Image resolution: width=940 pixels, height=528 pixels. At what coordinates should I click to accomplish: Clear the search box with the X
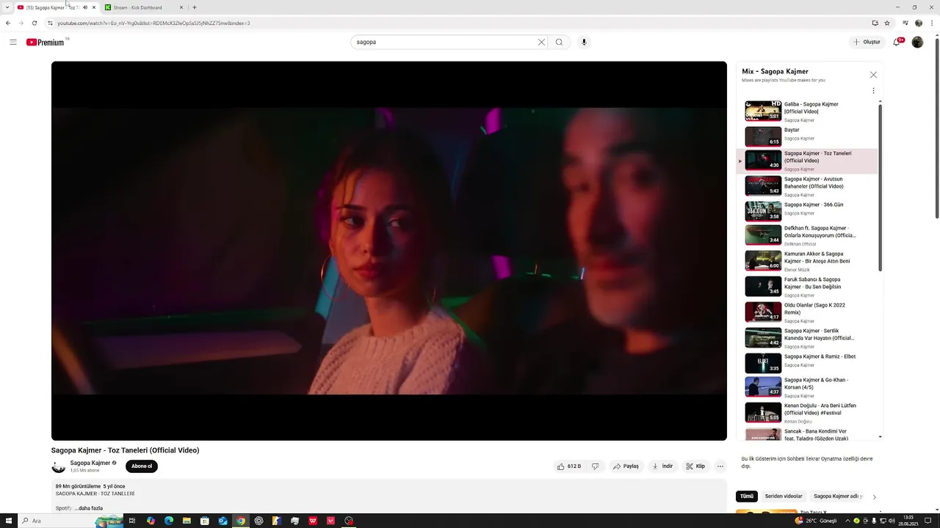coord(542,42)
